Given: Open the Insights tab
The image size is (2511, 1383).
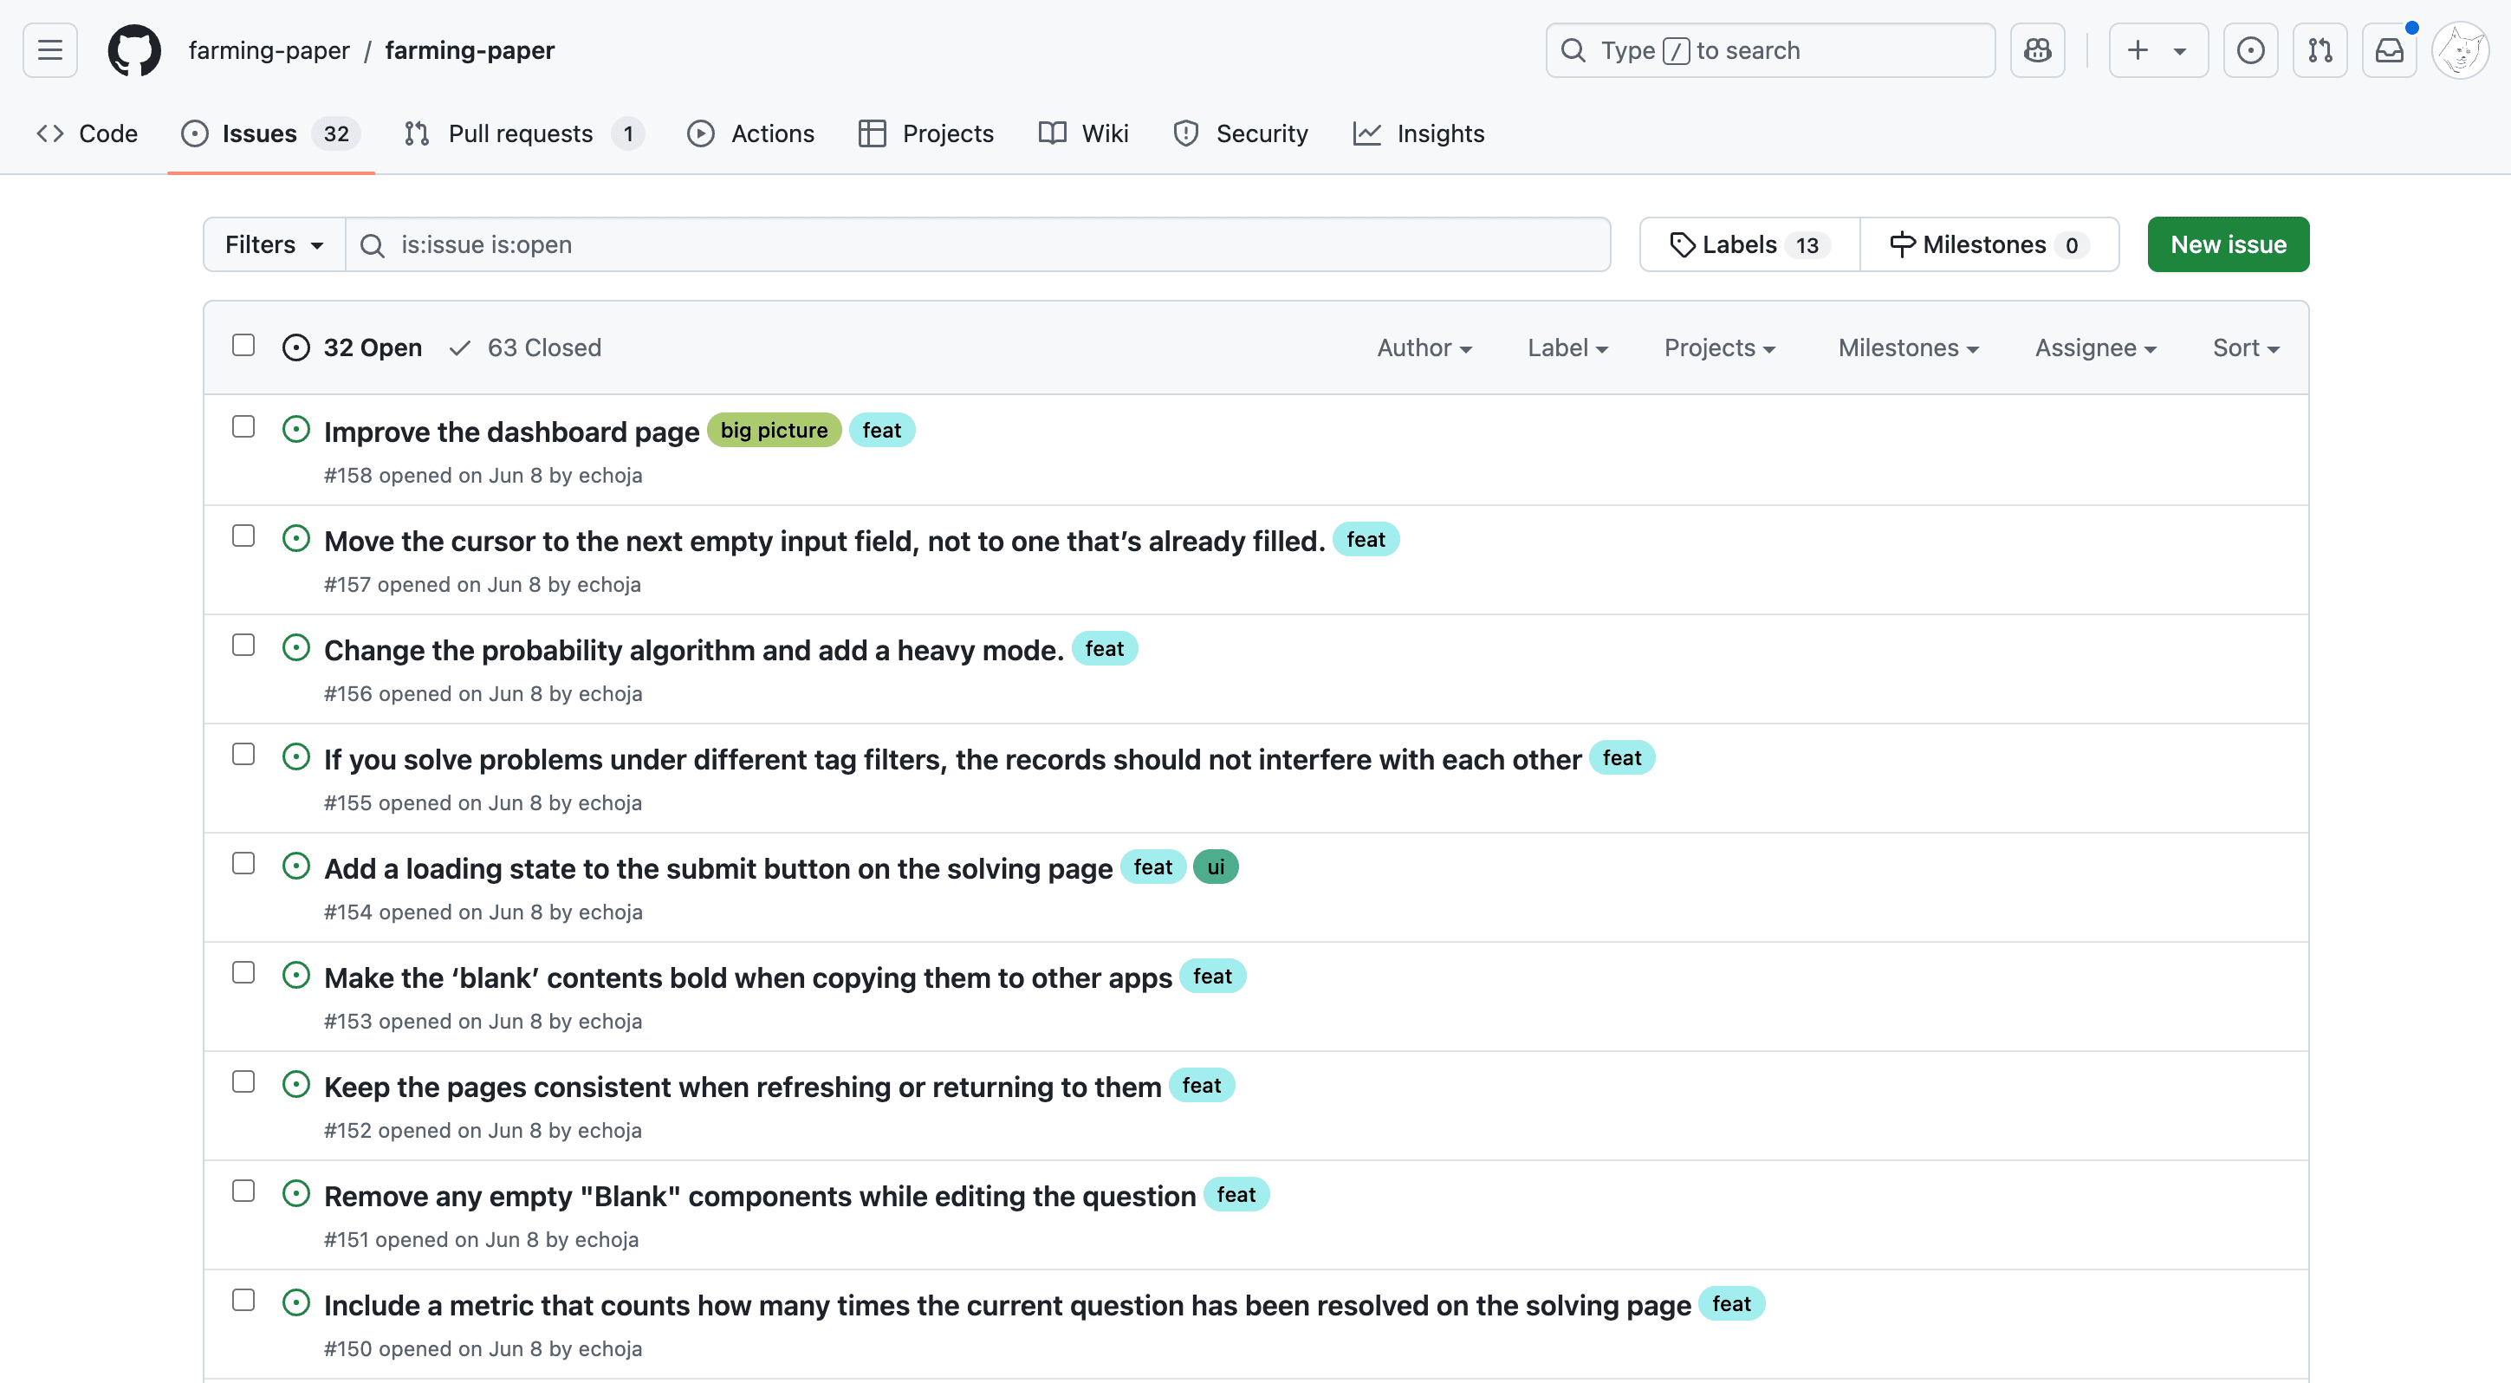Looking at the screenshot, I should coord(1419,133).
